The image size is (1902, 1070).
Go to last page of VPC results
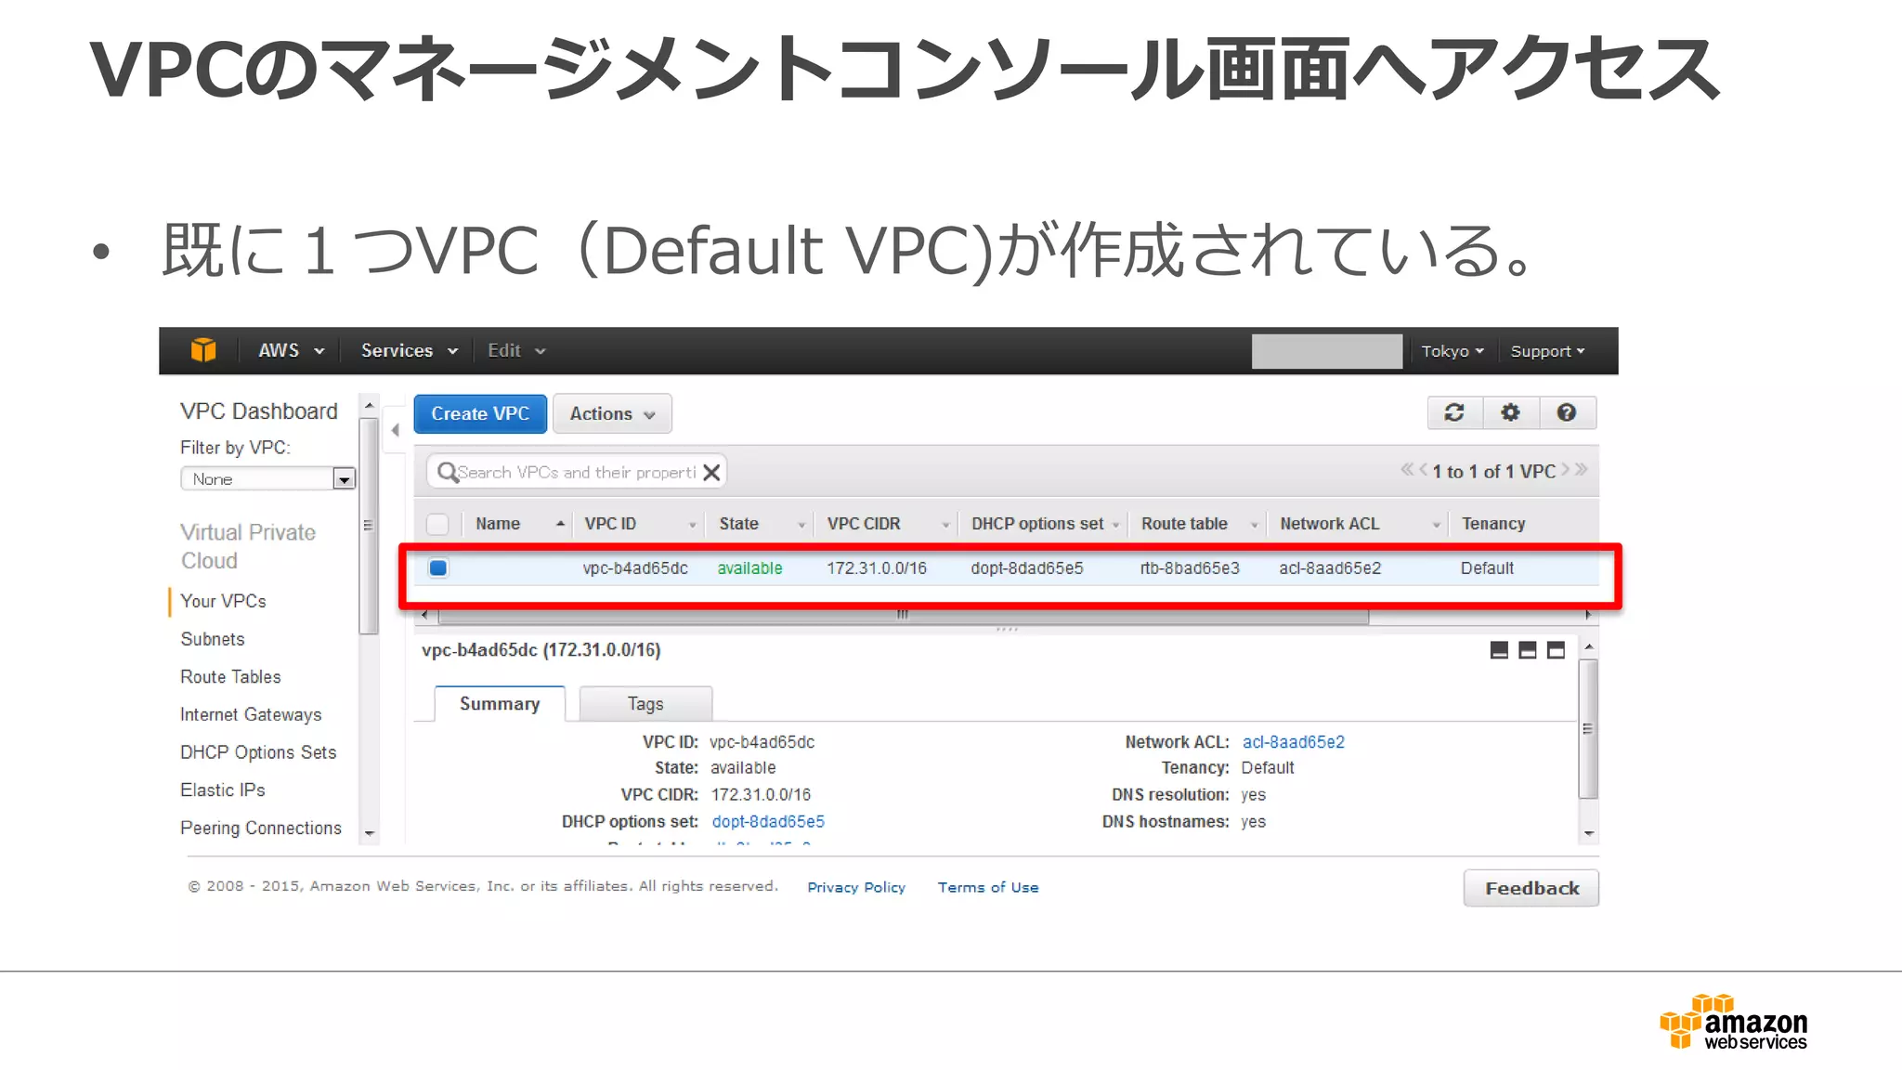click(1582, 470)
